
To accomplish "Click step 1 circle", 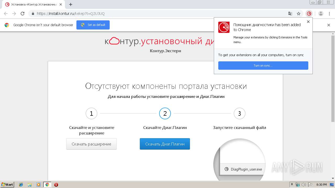I will coord(91,114).
